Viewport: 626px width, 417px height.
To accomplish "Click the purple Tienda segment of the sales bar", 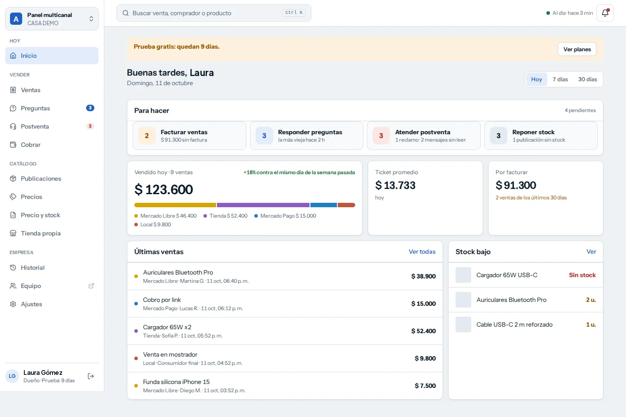I will click(263, 205).
